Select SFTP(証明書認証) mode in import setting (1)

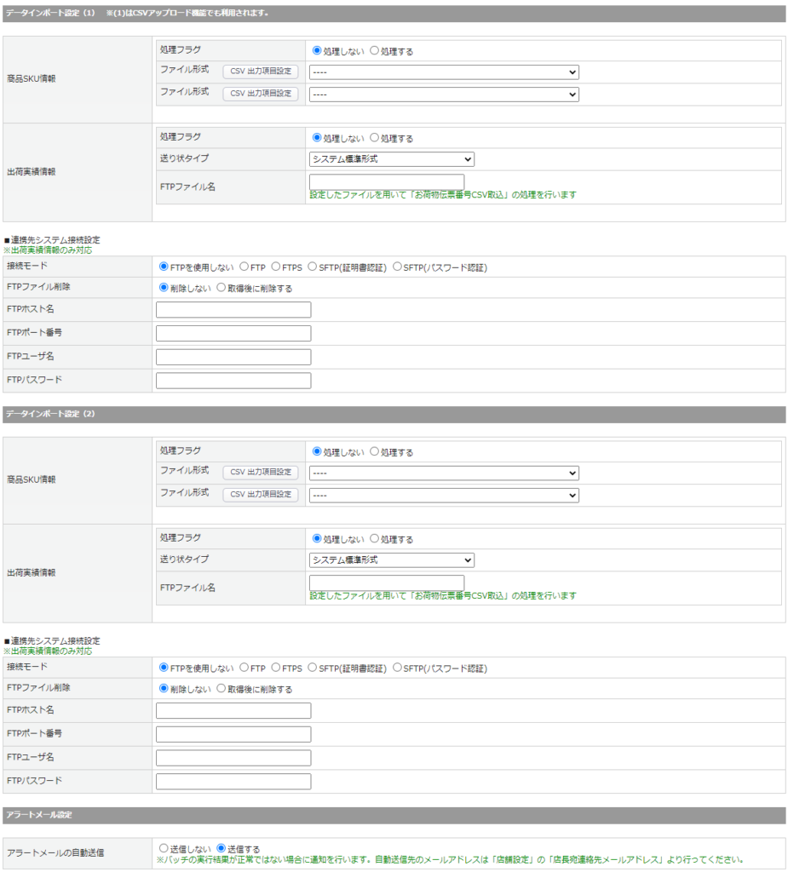[x=312, y=267]
